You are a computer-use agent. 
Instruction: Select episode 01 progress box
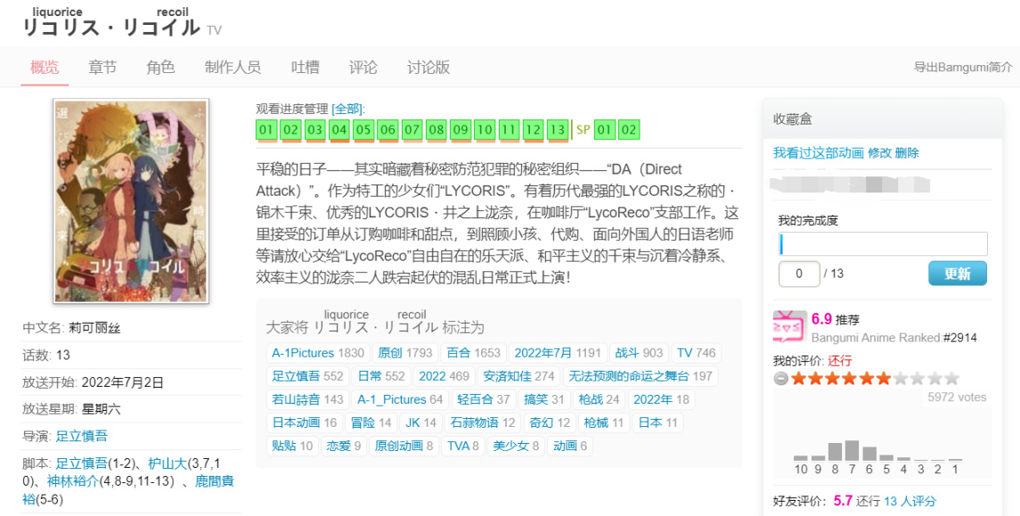[266, 129]
